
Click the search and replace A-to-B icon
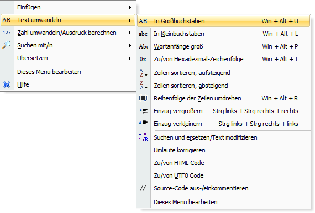click(x=143, y=137)
